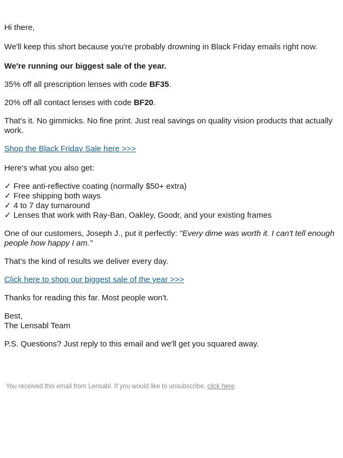
Task: Click the checkmark beside the Ray-Ban lenses line
Action: pos(8,215)
